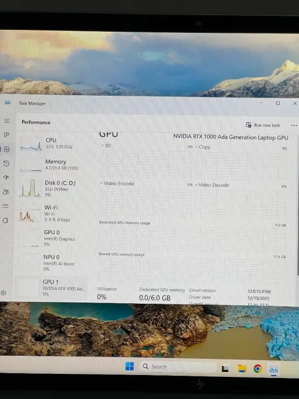The height and width of the screenshot is (399, 299).
Task: Select the Wi-Fi performance entry
Action: tap(52, 213)
